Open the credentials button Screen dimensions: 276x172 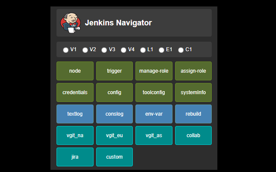pos(75,92)
